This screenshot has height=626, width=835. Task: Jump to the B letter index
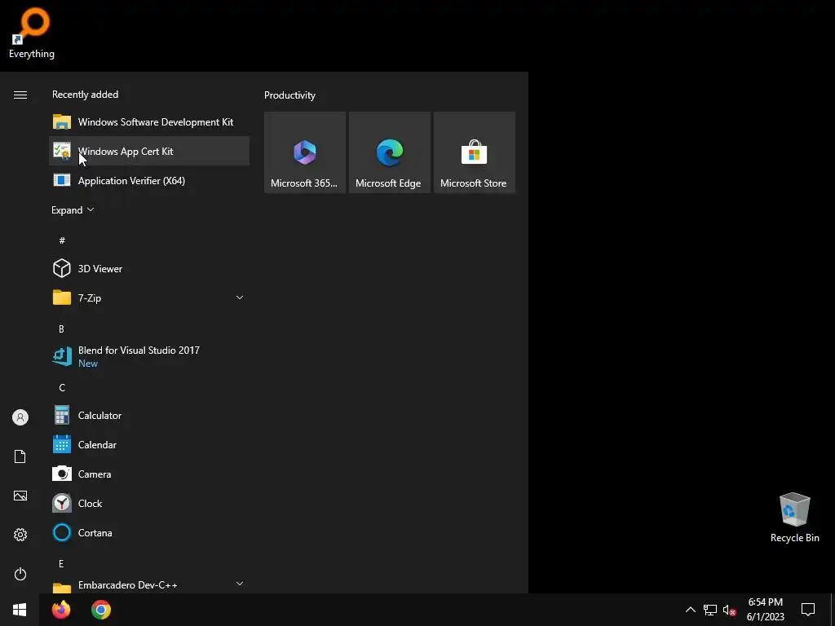(61, 329)
